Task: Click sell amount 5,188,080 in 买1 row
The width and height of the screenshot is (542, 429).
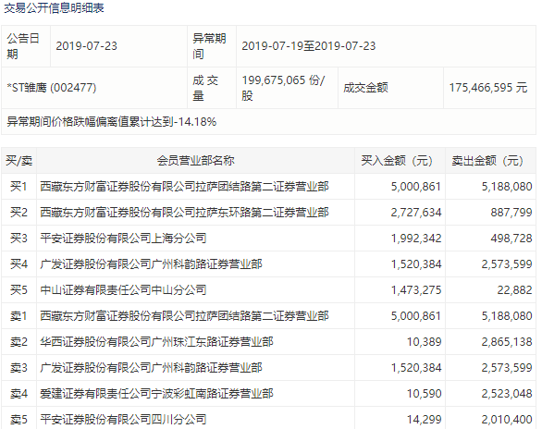Action: pyautogui.click(x=507, y=187)
